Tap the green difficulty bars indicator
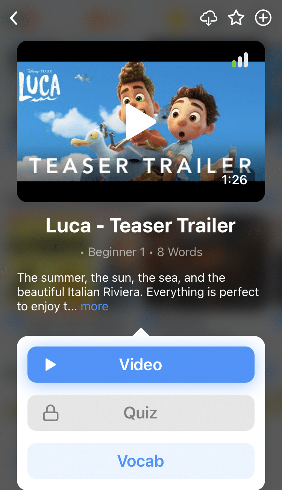This screenshot has width=282, height=490. [x=240, y=60]
